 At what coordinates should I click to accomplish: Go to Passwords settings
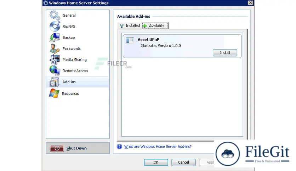coord(78,49)
